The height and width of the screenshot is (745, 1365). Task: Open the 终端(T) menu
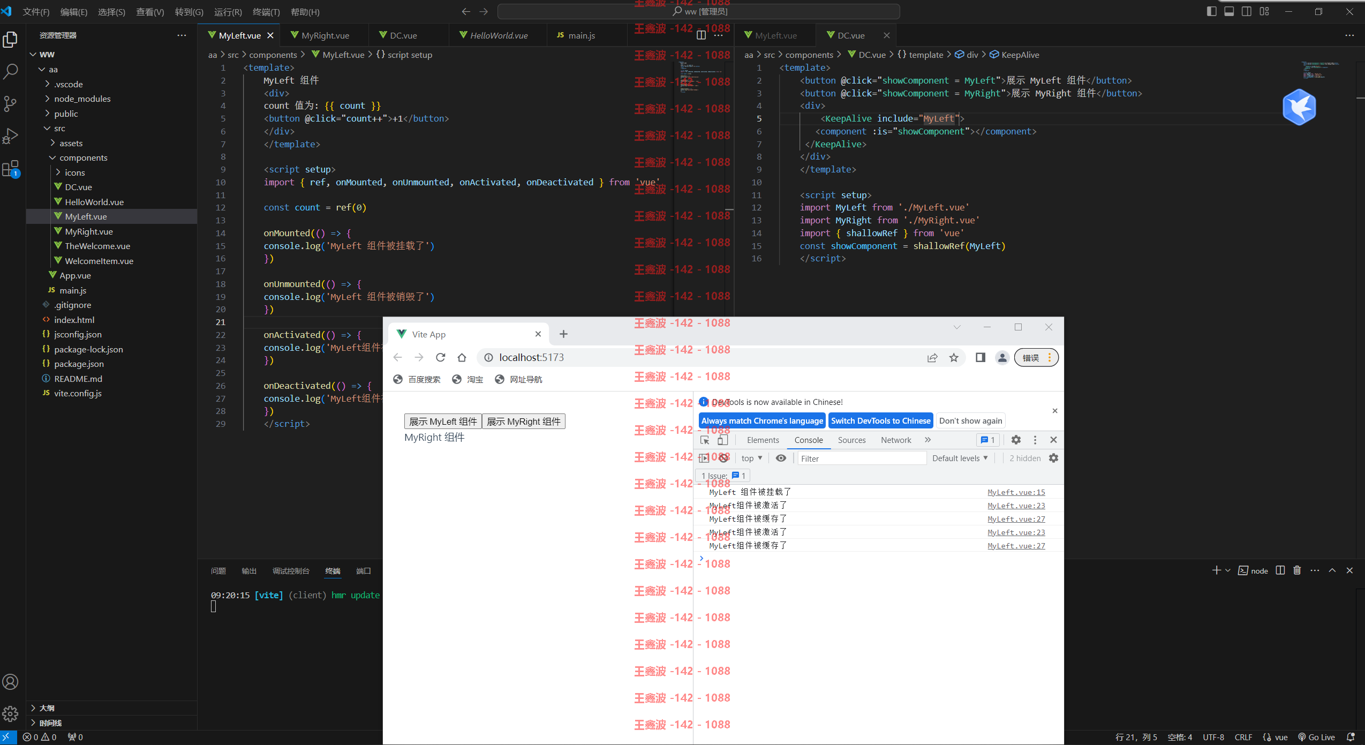click(x=266, y=11)
